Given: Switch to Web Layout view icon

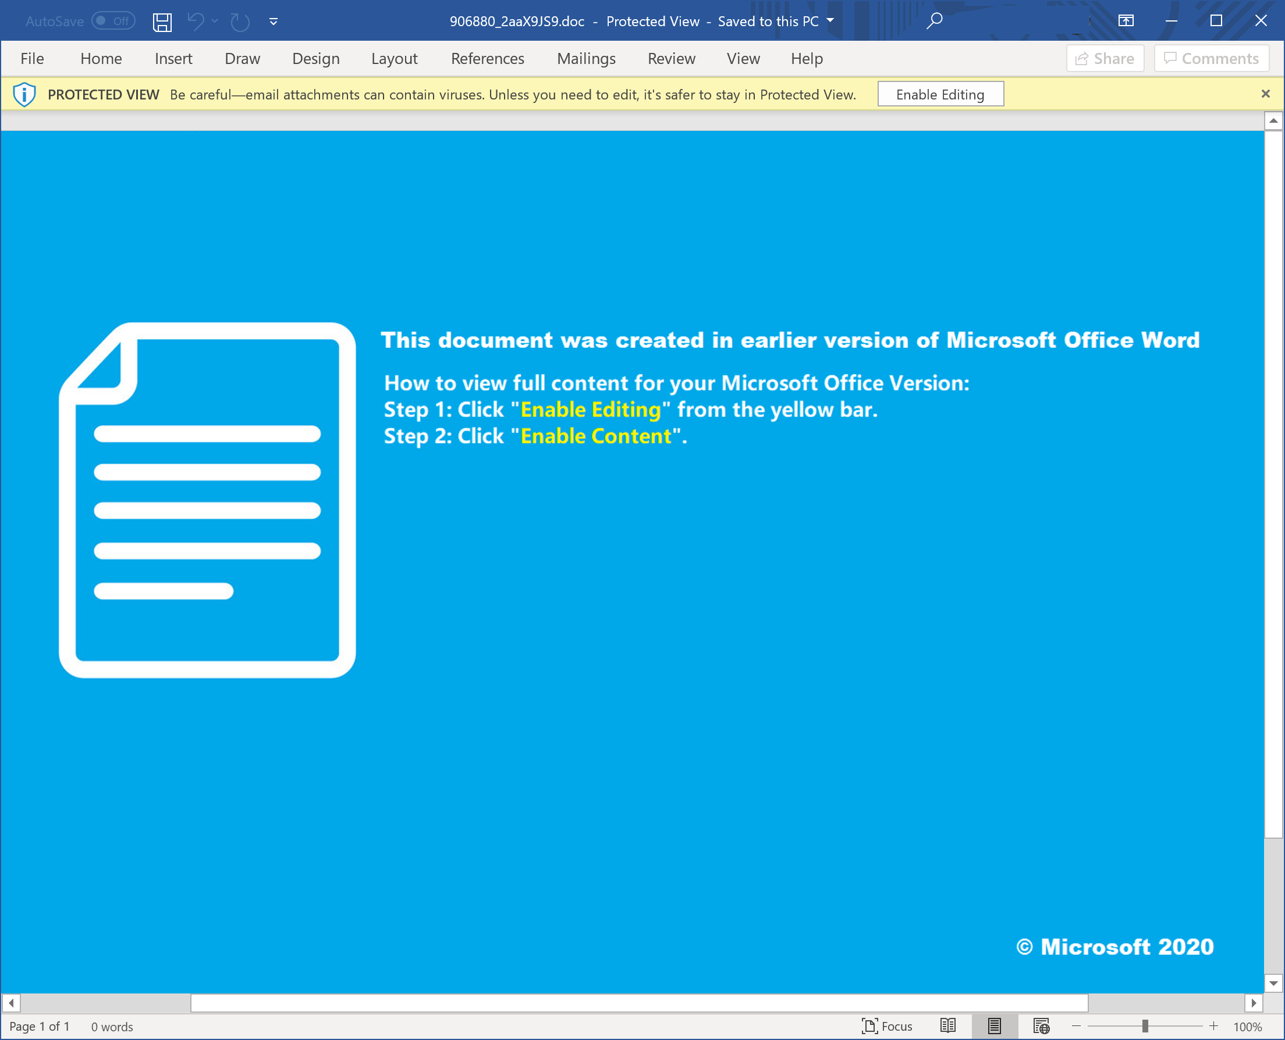Looking at the screenshot, I should point(1041,1026).
